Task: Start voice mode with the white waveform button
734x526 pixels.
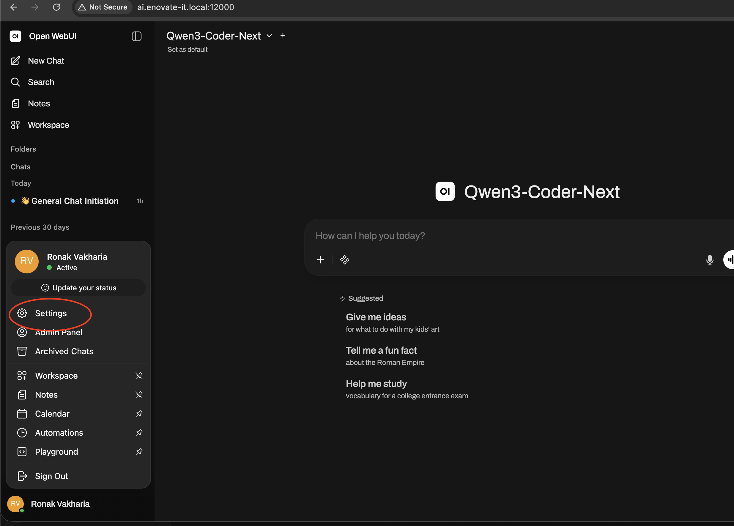Action: [729, 260]
